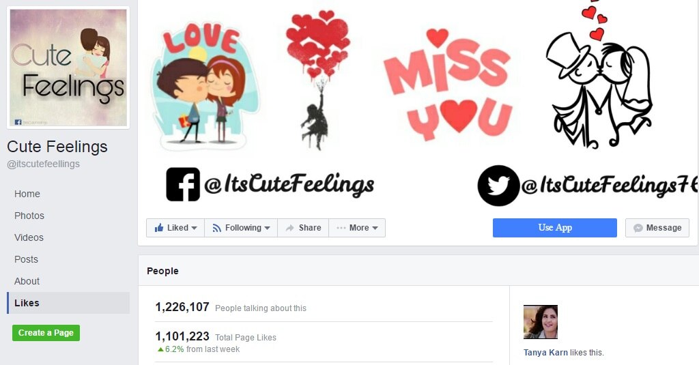
Task: Open the About section in sidebar
Action: point(27,281)
